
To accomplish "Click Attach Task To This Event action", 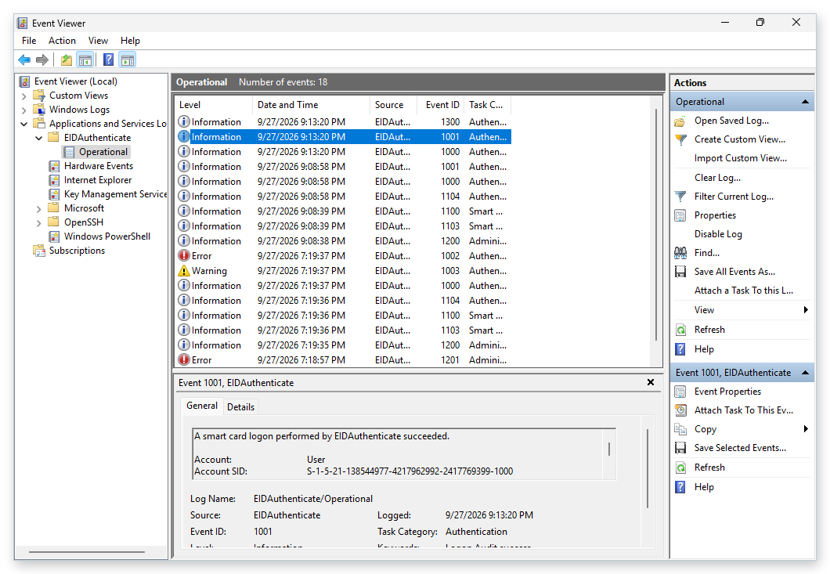I will pyautogui.click(x=743, y=410).
